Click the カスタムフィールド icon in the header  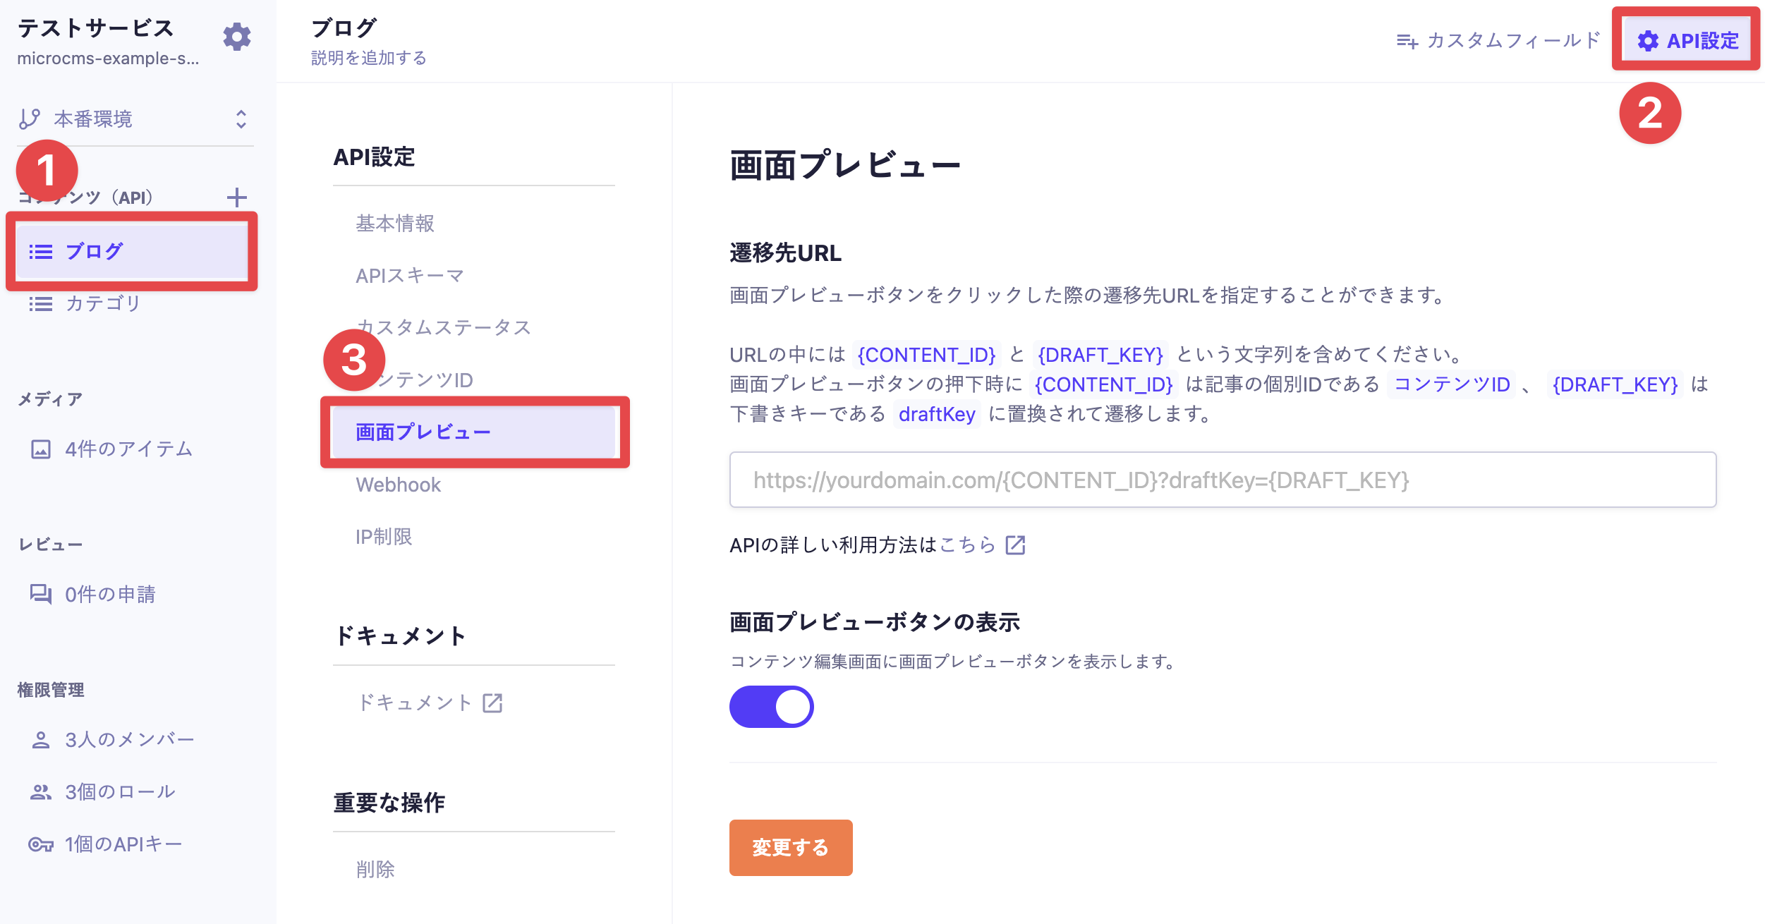(x=1408, y=41)
